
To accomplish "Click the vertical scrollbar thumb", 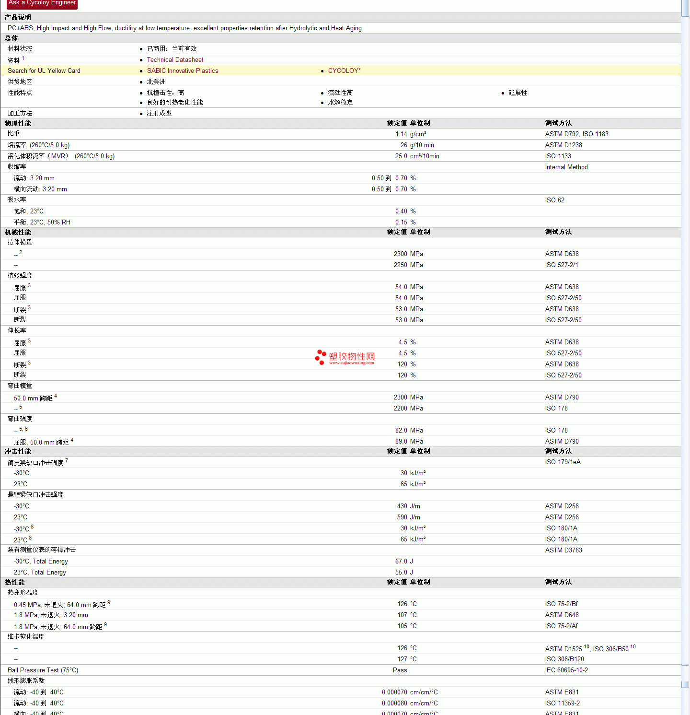I will point(685,8).
